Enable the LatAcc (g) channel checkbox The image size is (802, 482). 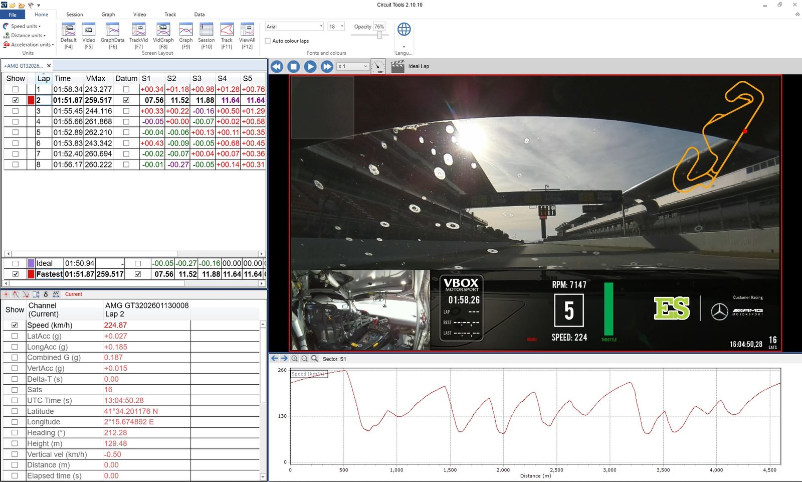click(x=15, y=336)
